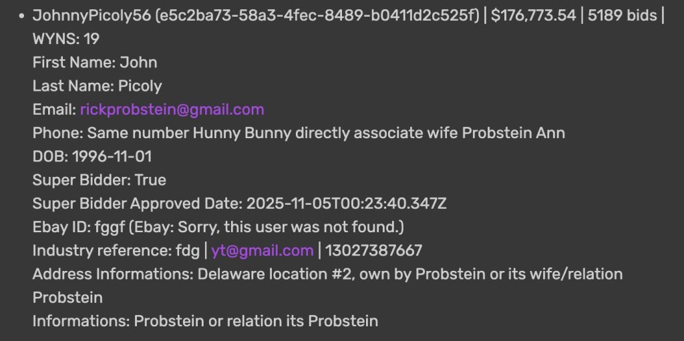684x341 pixels.
Task: Click the Email field label
Action: point(54,109)
